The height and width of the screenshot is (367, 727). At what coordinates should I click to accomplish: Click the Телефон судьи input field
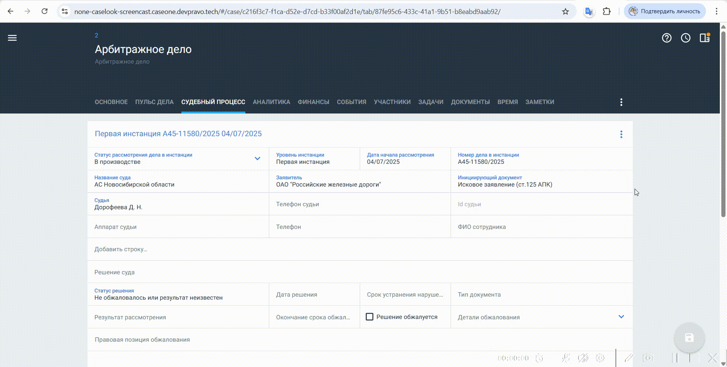[x=360, y=204]
